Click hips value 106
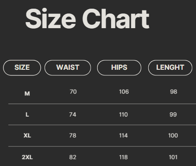The image size is (196, 166). pos(124,92)
